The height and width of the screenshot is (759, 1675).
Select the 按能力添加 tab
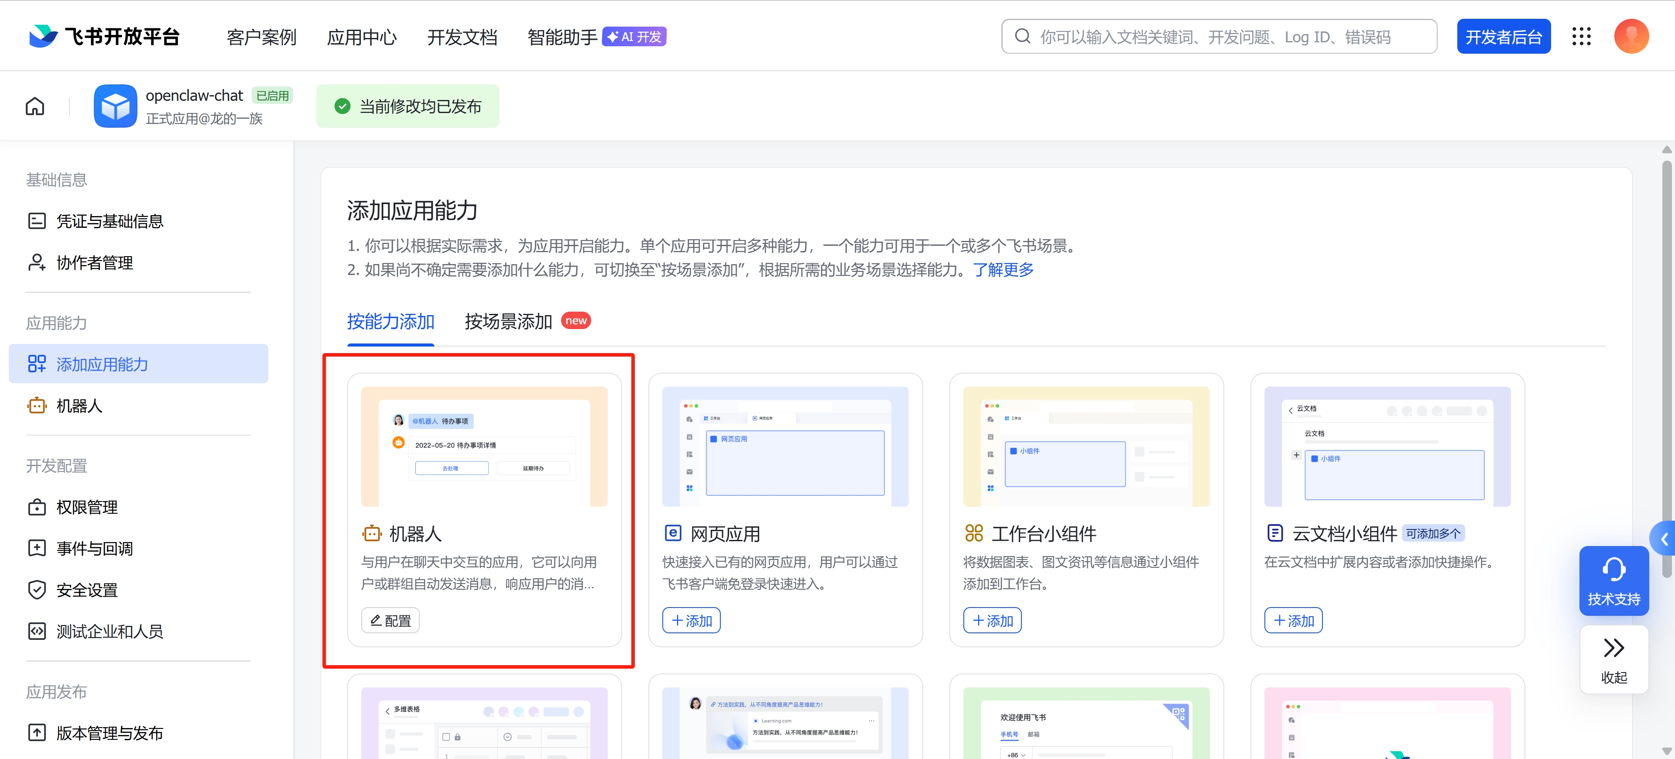[390, 321]
